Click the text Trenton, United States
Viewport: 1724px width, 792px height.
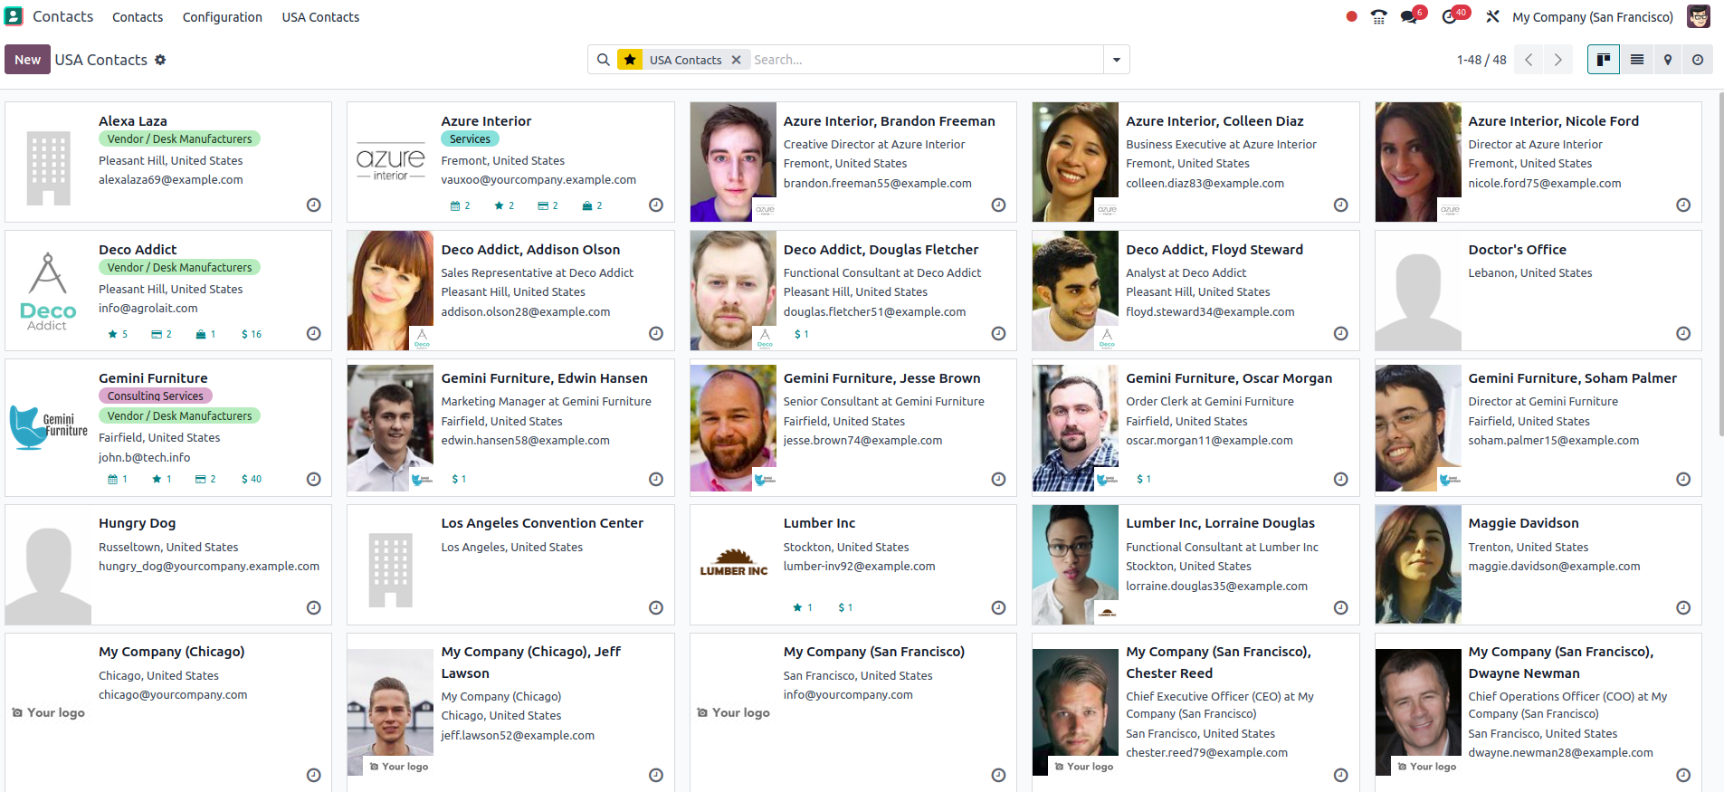[1529, 548]
